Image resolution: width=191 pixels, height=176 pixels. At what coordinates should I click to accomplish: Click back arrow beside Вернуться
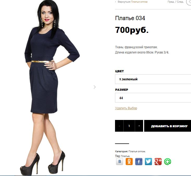(116, 2)
